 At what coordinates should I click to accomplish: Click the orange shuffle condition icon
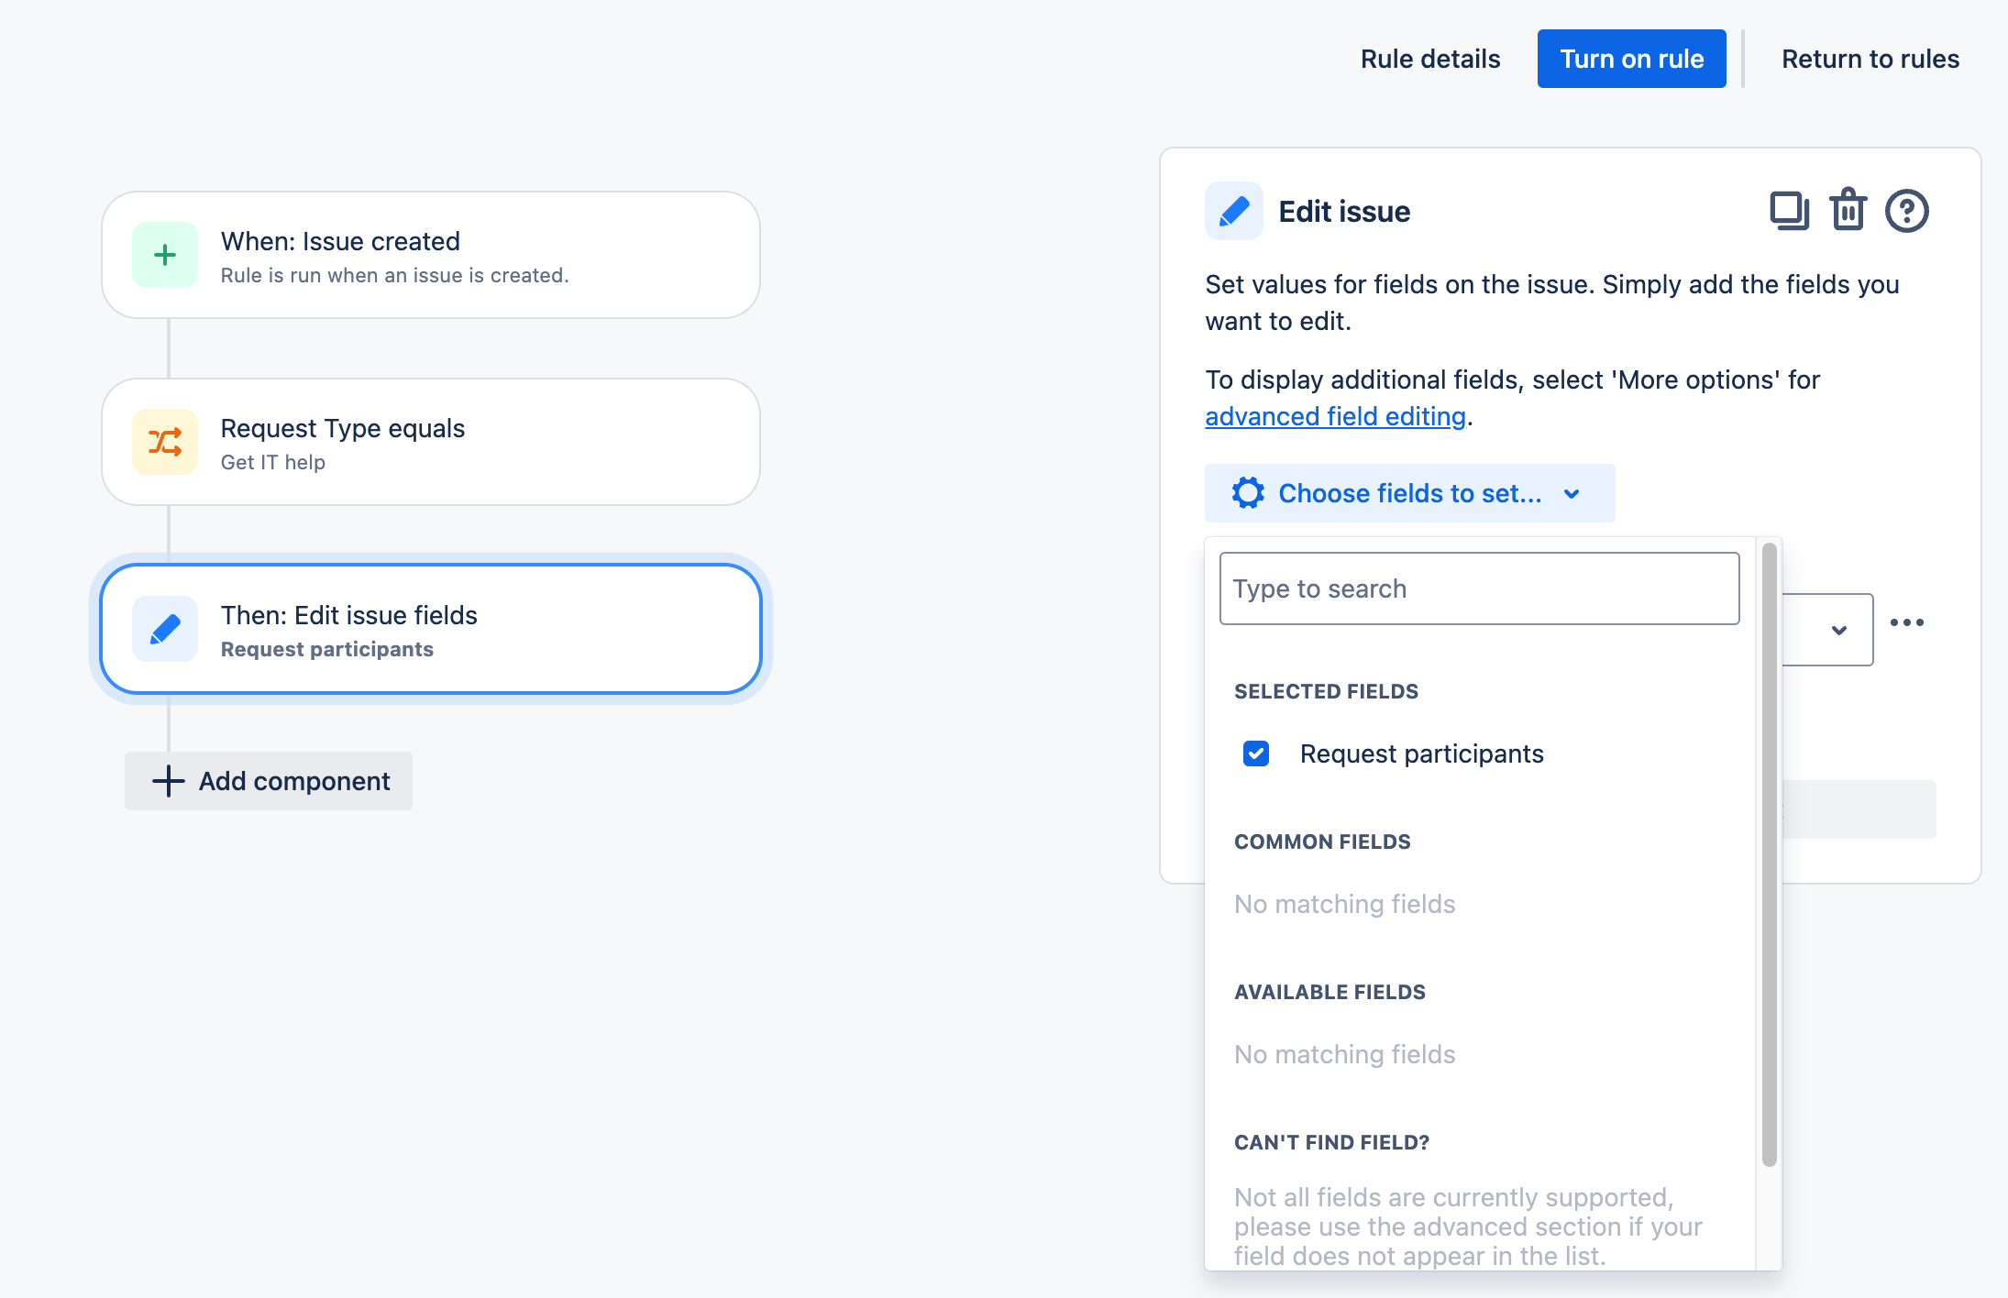[165, 442]
